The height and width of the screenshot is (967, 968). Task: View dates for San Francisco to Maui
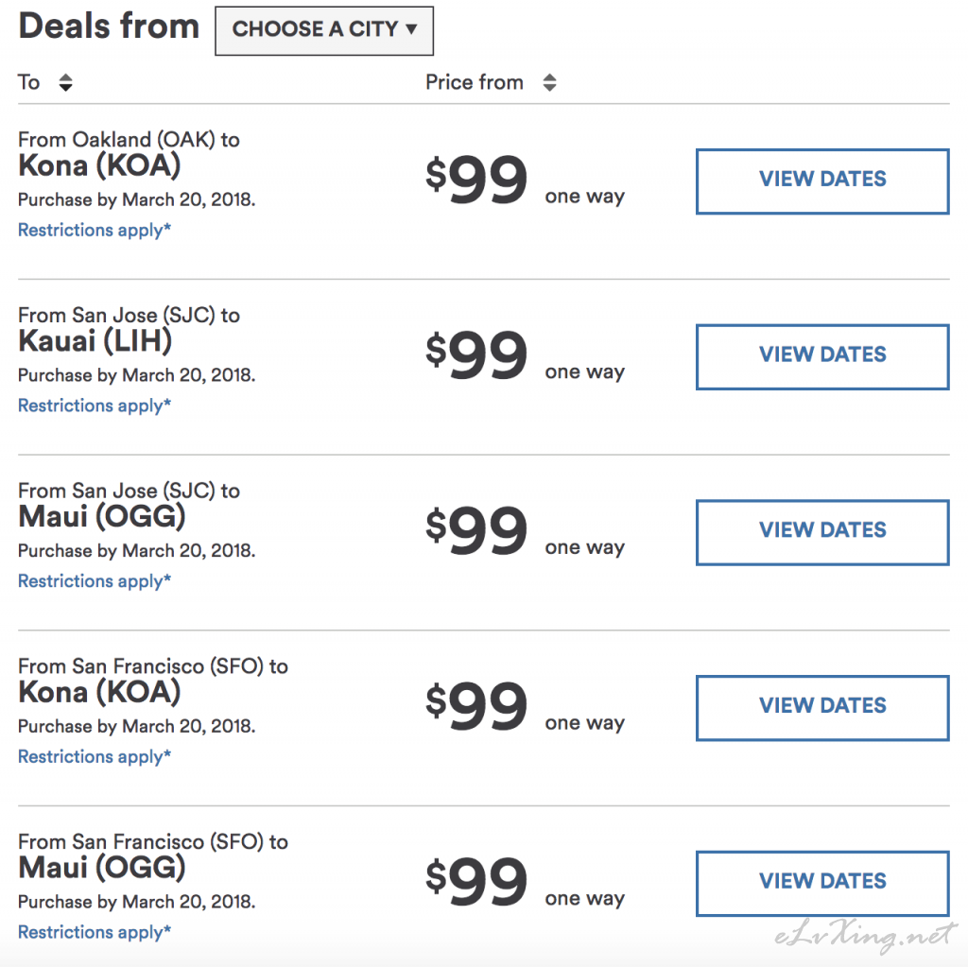point(822,883)
